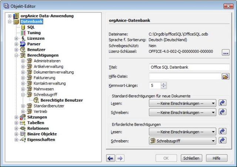237x167 pixels.
Task: Click the Kennwort-Länge number field
Action: pyautogui.click(x=155, y=85)
